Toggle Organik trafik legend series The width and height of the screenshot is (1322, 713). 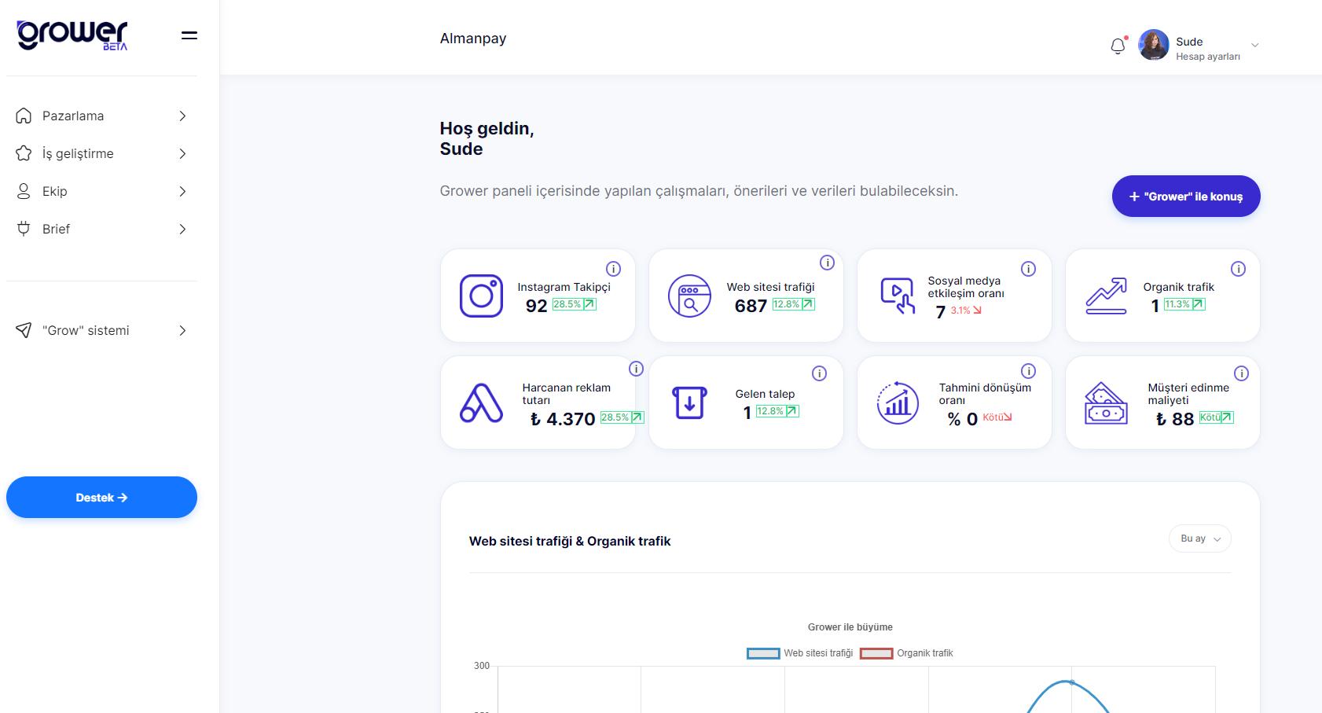[906, 653]
